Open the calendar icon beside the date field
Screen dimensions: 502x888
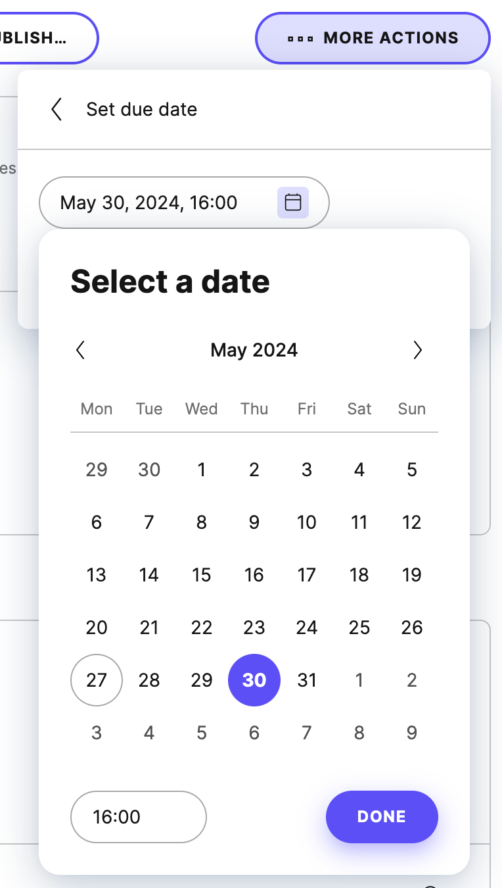(292, 203)
